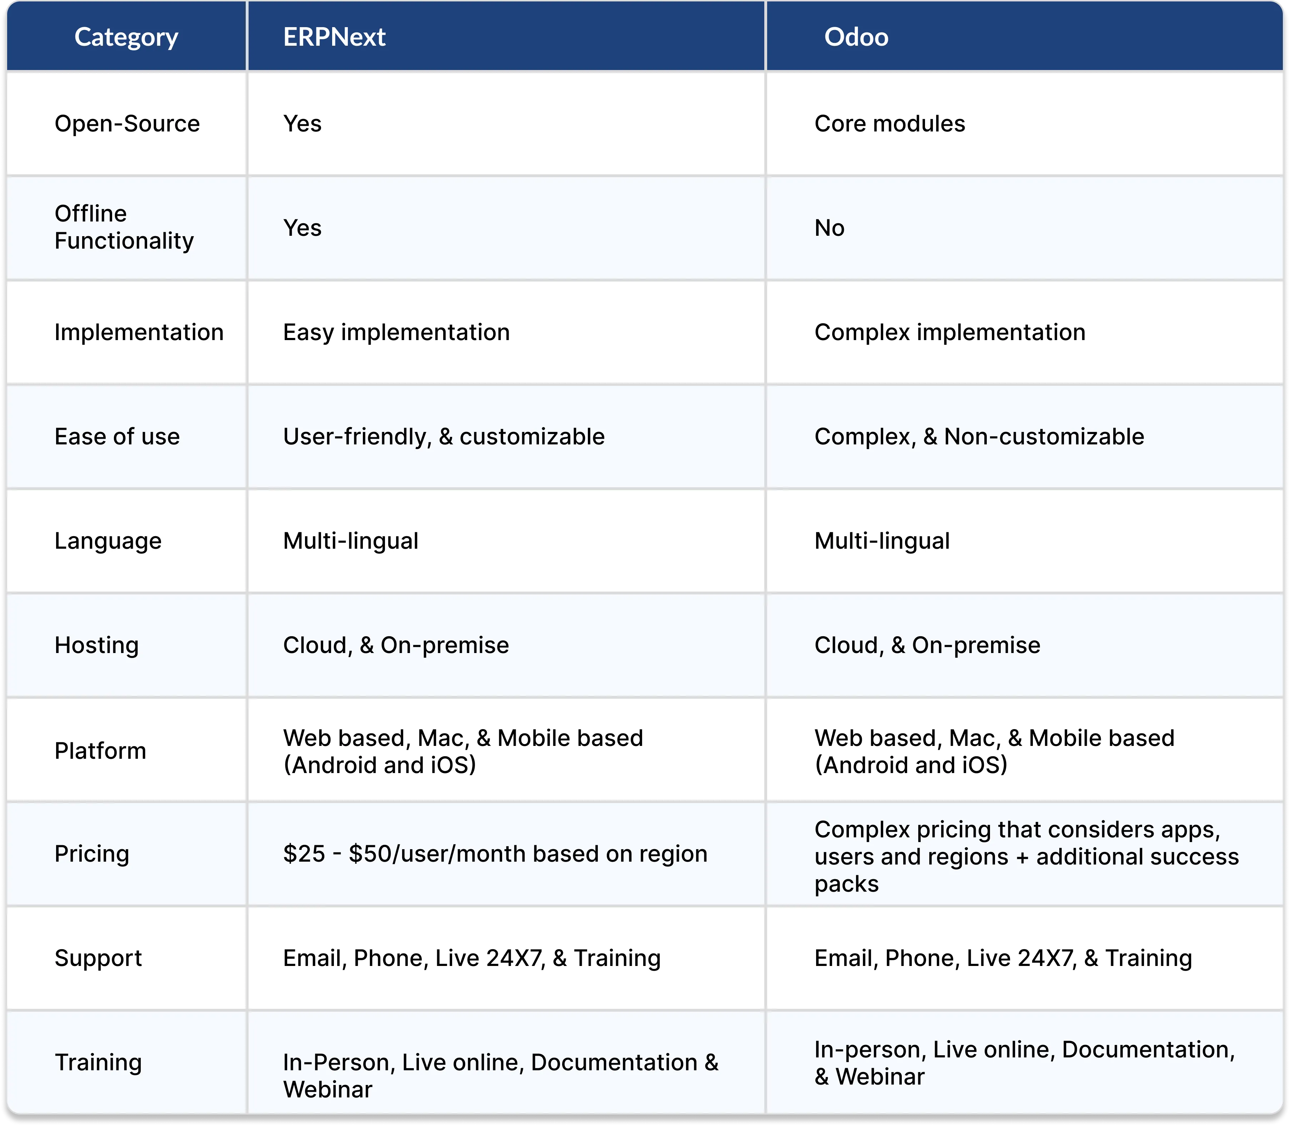Image resolution: width=1290 pixels, height=1126 pixels.
Task: Click Odoo's Email, Phone, Live 24X7 cell
Action: (1003, 958)
